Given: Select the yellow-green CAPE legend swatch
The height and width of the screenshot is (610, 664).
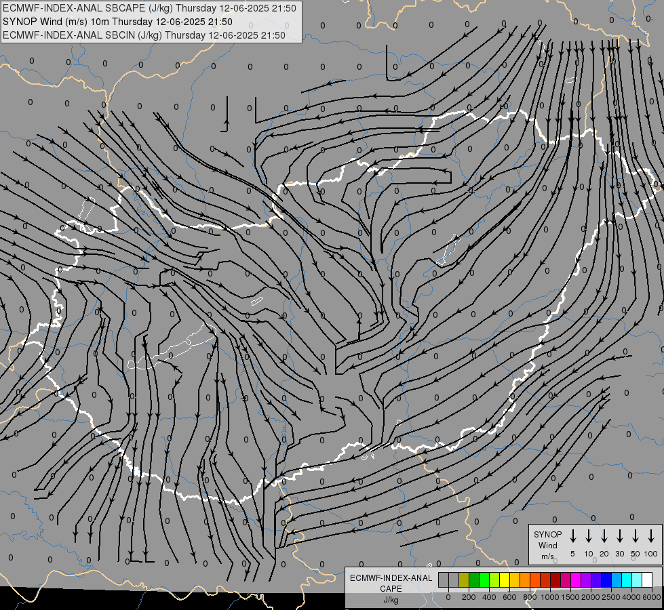Looking at the screenshot, I should pyautogui.click(x=494, y=579).
